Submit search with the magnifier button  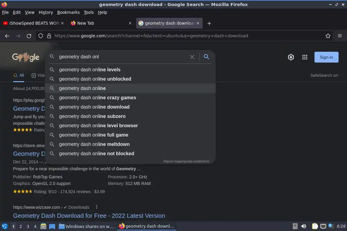pyautogui.click(x=206, y=57)
